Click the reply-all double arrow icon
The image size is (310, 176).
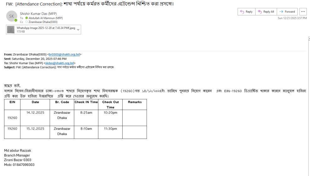click(260, 12)
